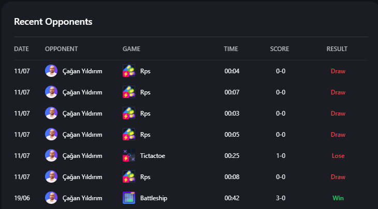Click opponent avatar in the Battleship row
378x209 pixels.
[x=51, y=198]
